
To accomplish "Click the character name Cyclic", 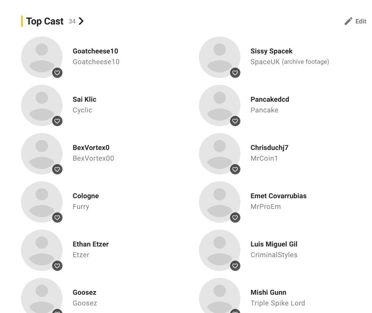I will point(82,110).
